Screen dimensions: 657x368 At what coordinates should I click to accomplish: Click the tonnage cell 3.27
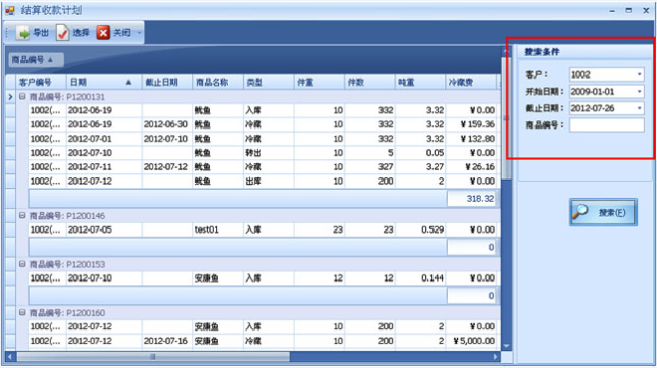coord(420,167)
